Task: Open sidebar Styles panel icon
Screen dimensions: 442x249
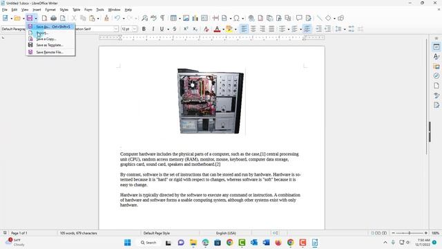Action: tap(436, 57)
